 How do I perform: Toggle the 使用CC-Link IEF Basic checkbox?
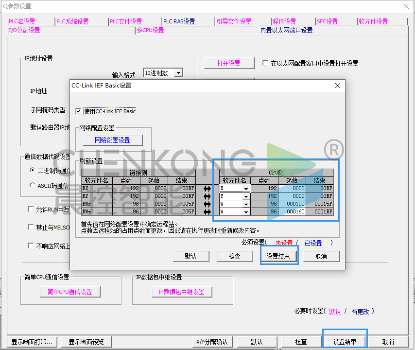click(x=78, y=111)
